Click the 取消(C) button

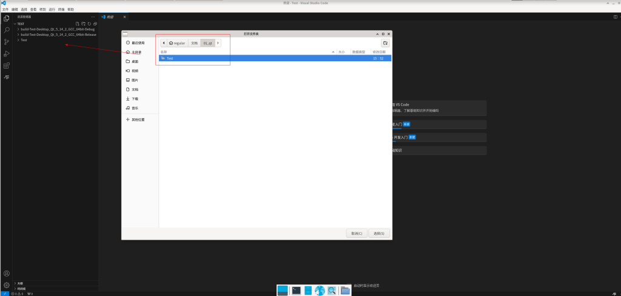click(x=356, y=233)
